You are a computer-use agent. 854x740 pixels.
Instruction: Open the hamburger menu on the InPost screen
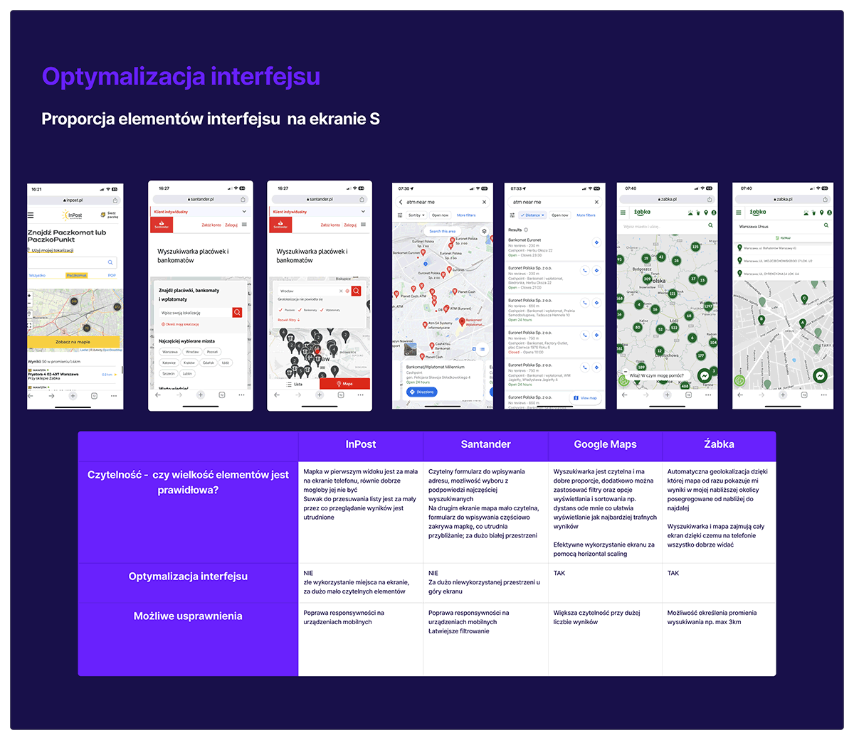31,215
